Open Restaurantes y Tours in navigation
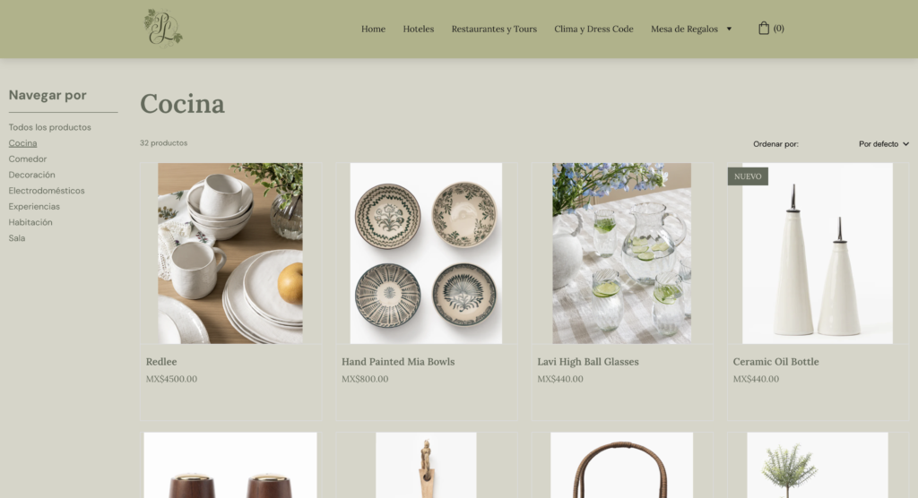 tap(494, 29)
